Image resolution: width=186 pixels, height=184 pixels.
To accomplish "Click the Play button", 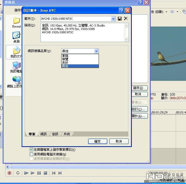I will [33, 173].
